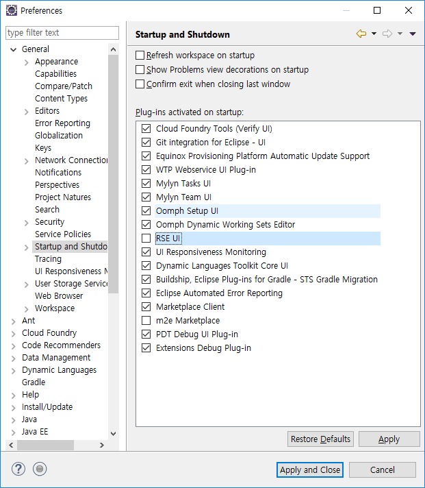Click Apply and Close
Screen dimensions: 425x488
(x=310, y=469)
